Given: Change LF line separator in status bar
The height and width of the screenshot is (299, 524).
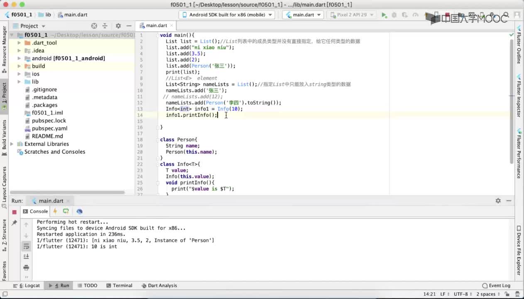Looking at the screenshot, I should coord(445,294).
